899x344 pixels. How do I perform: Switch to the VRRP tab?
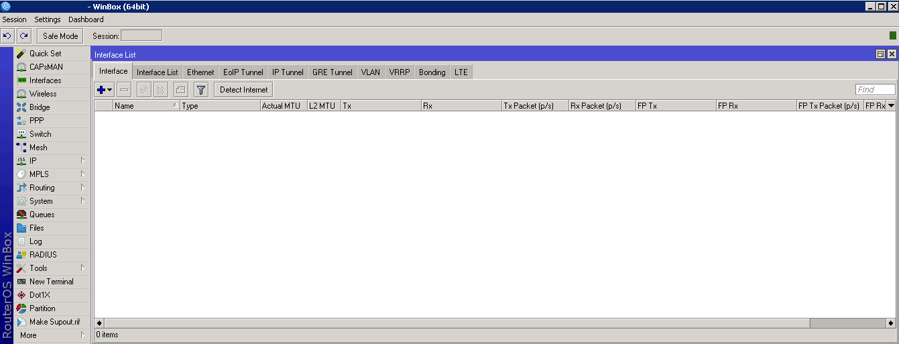click(x=400, y=72)
